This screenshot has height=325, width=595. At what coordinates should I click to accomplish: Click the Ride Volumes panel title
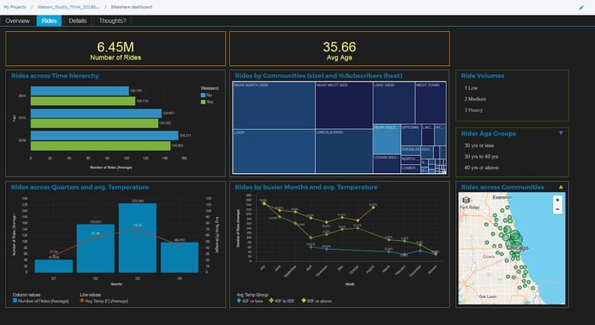pos(483,76)
